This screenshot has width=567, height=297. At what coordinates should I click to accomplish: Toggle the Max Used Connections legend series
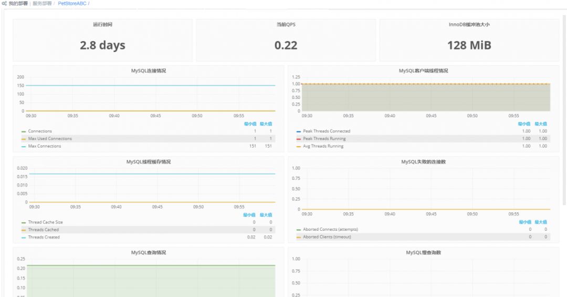click(x=50, y=139)
